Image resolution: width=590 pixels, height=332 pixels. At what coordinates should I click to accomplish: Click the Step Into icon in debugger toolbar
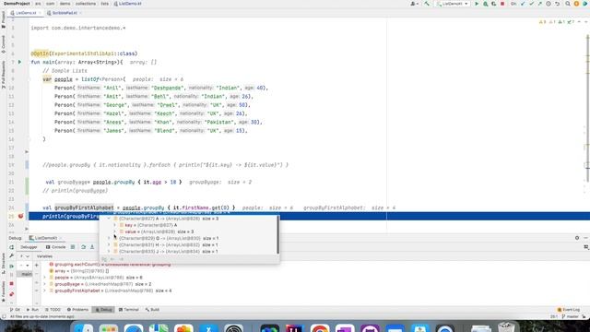[x=92, y=247]
